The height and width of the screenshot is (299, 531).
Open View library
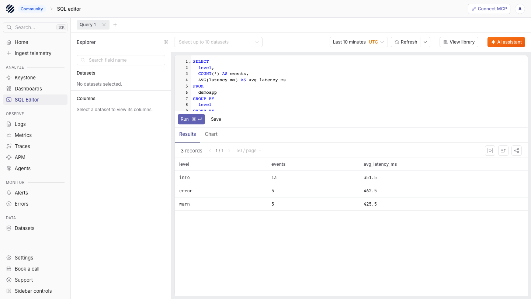(x=459, y=42)
